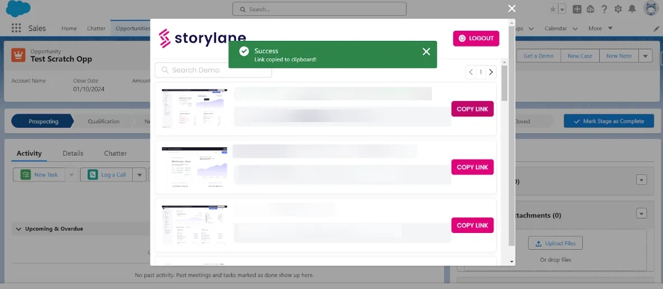The image size is (663, 289).
Task: Click the user avatar profile icon
Action: tap(651, 8)
